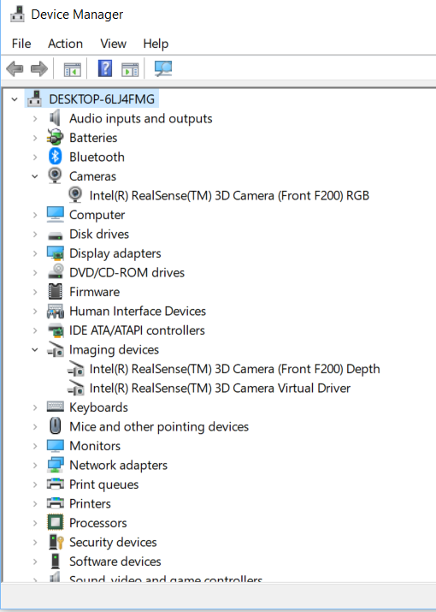
Task: Select 'Printers' label text
Action: 90,503
